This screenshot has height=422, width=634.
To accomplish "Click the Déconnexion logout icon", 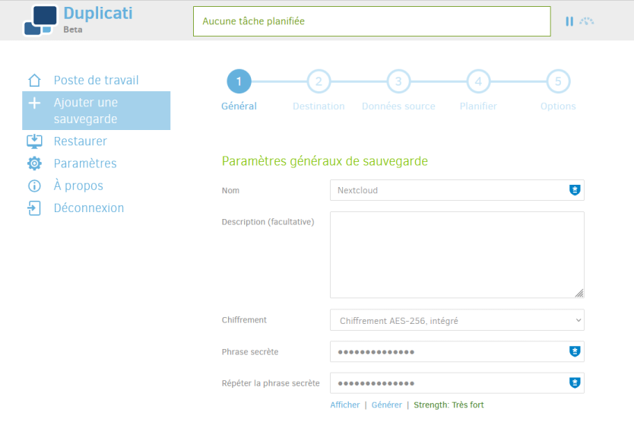I will [x=34, y=208].
